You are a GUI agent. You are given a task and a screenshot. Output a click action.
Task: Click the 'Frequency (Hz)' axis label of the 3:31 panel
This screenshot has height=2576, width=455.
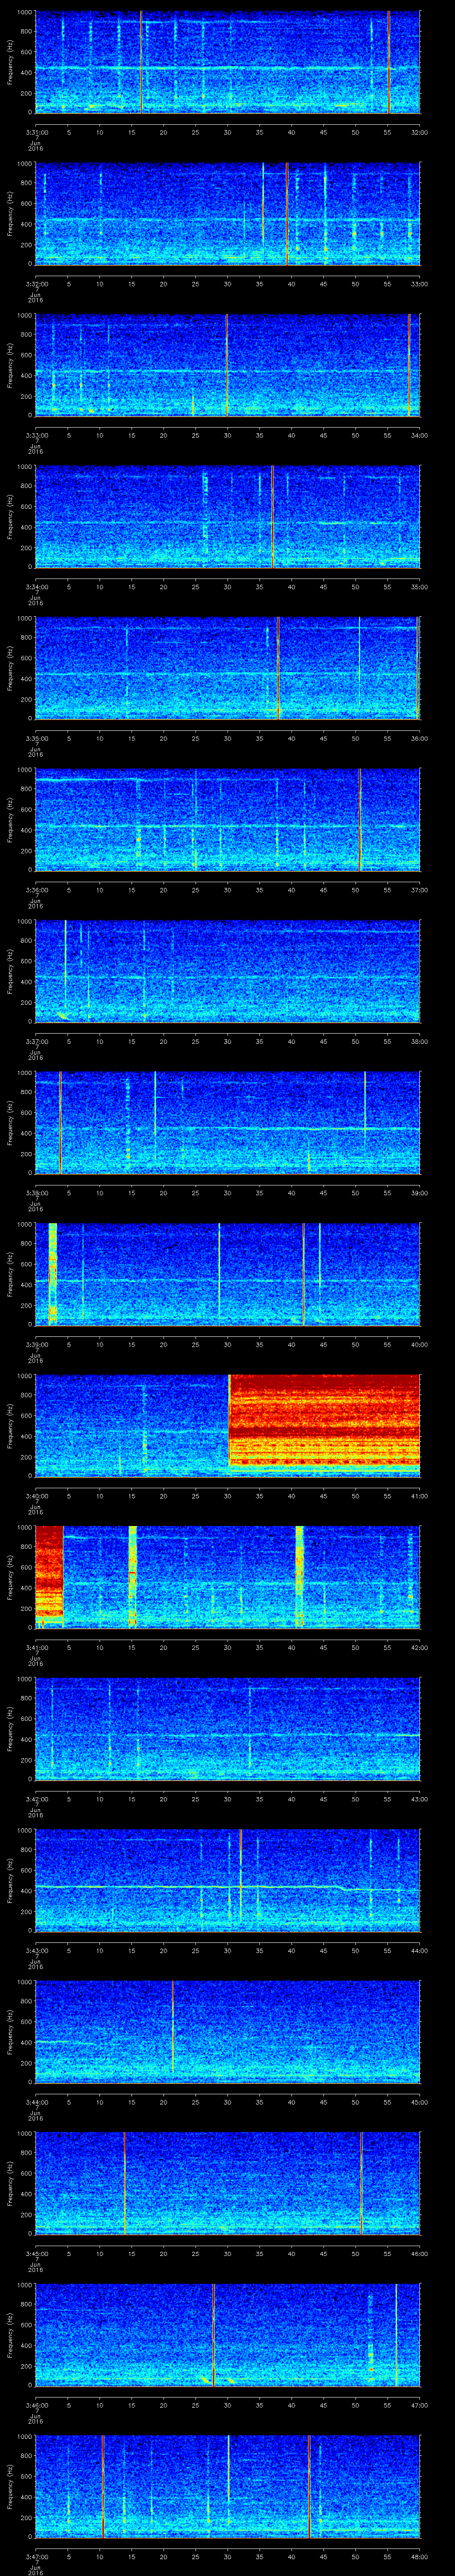(x=10, y=62)
